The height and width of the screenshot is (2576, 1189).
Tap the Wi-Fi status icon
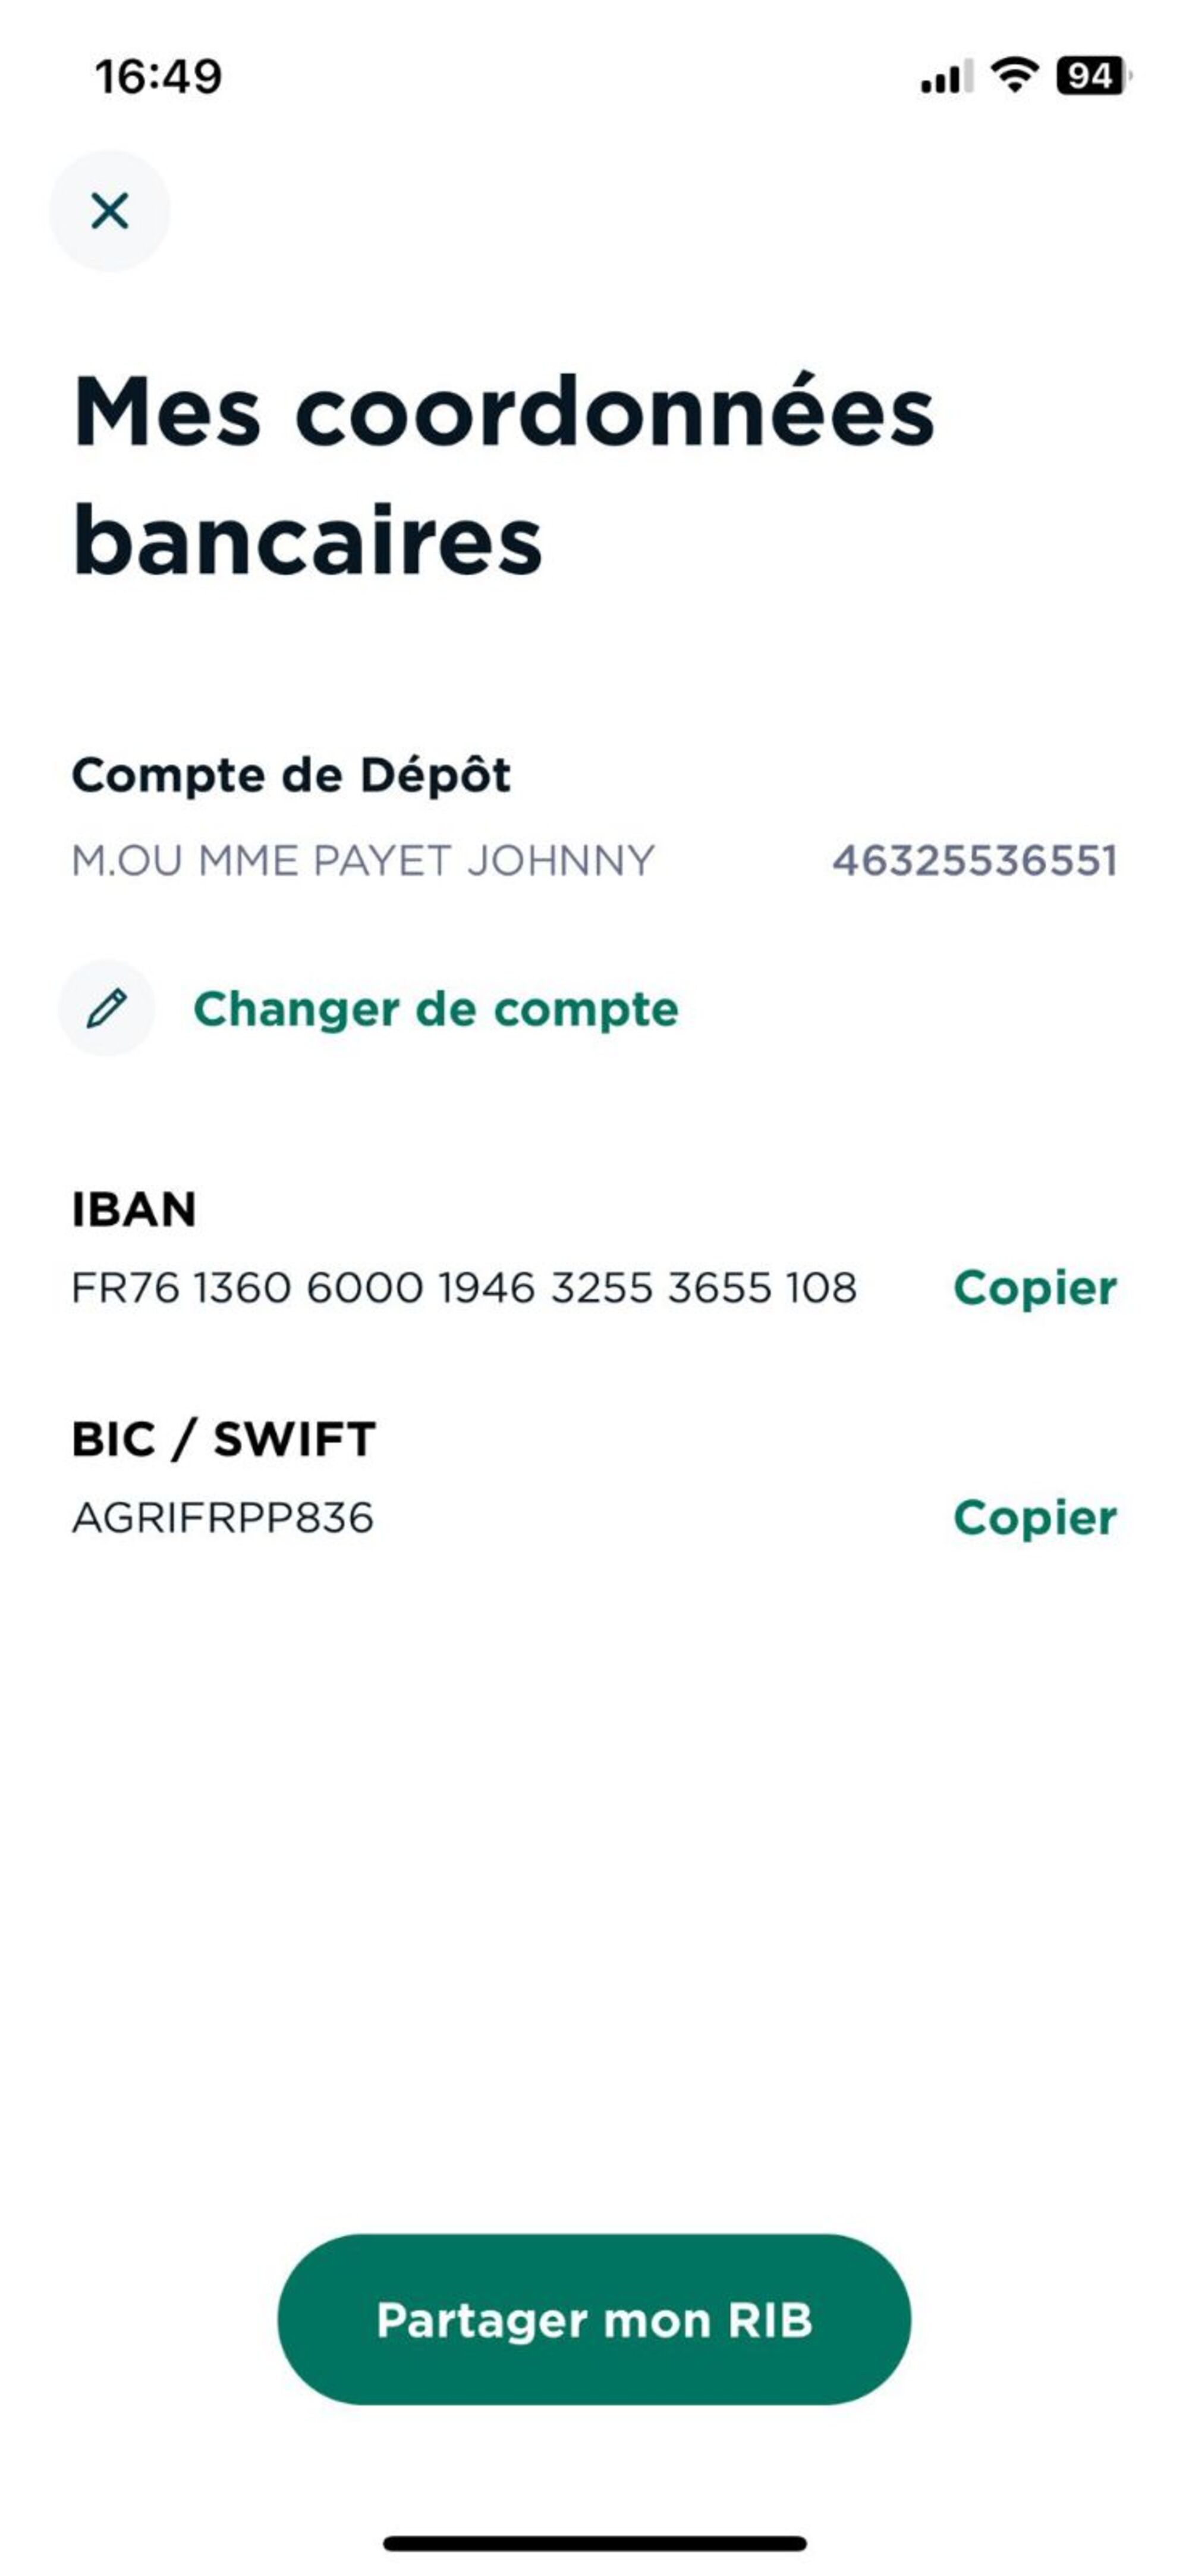(1013, 75)
